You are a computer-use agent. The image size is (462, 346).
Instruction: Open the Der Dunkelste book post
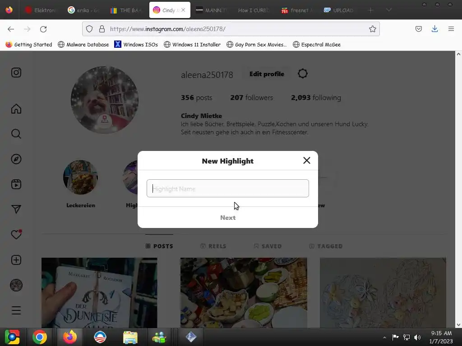point(99,293)
